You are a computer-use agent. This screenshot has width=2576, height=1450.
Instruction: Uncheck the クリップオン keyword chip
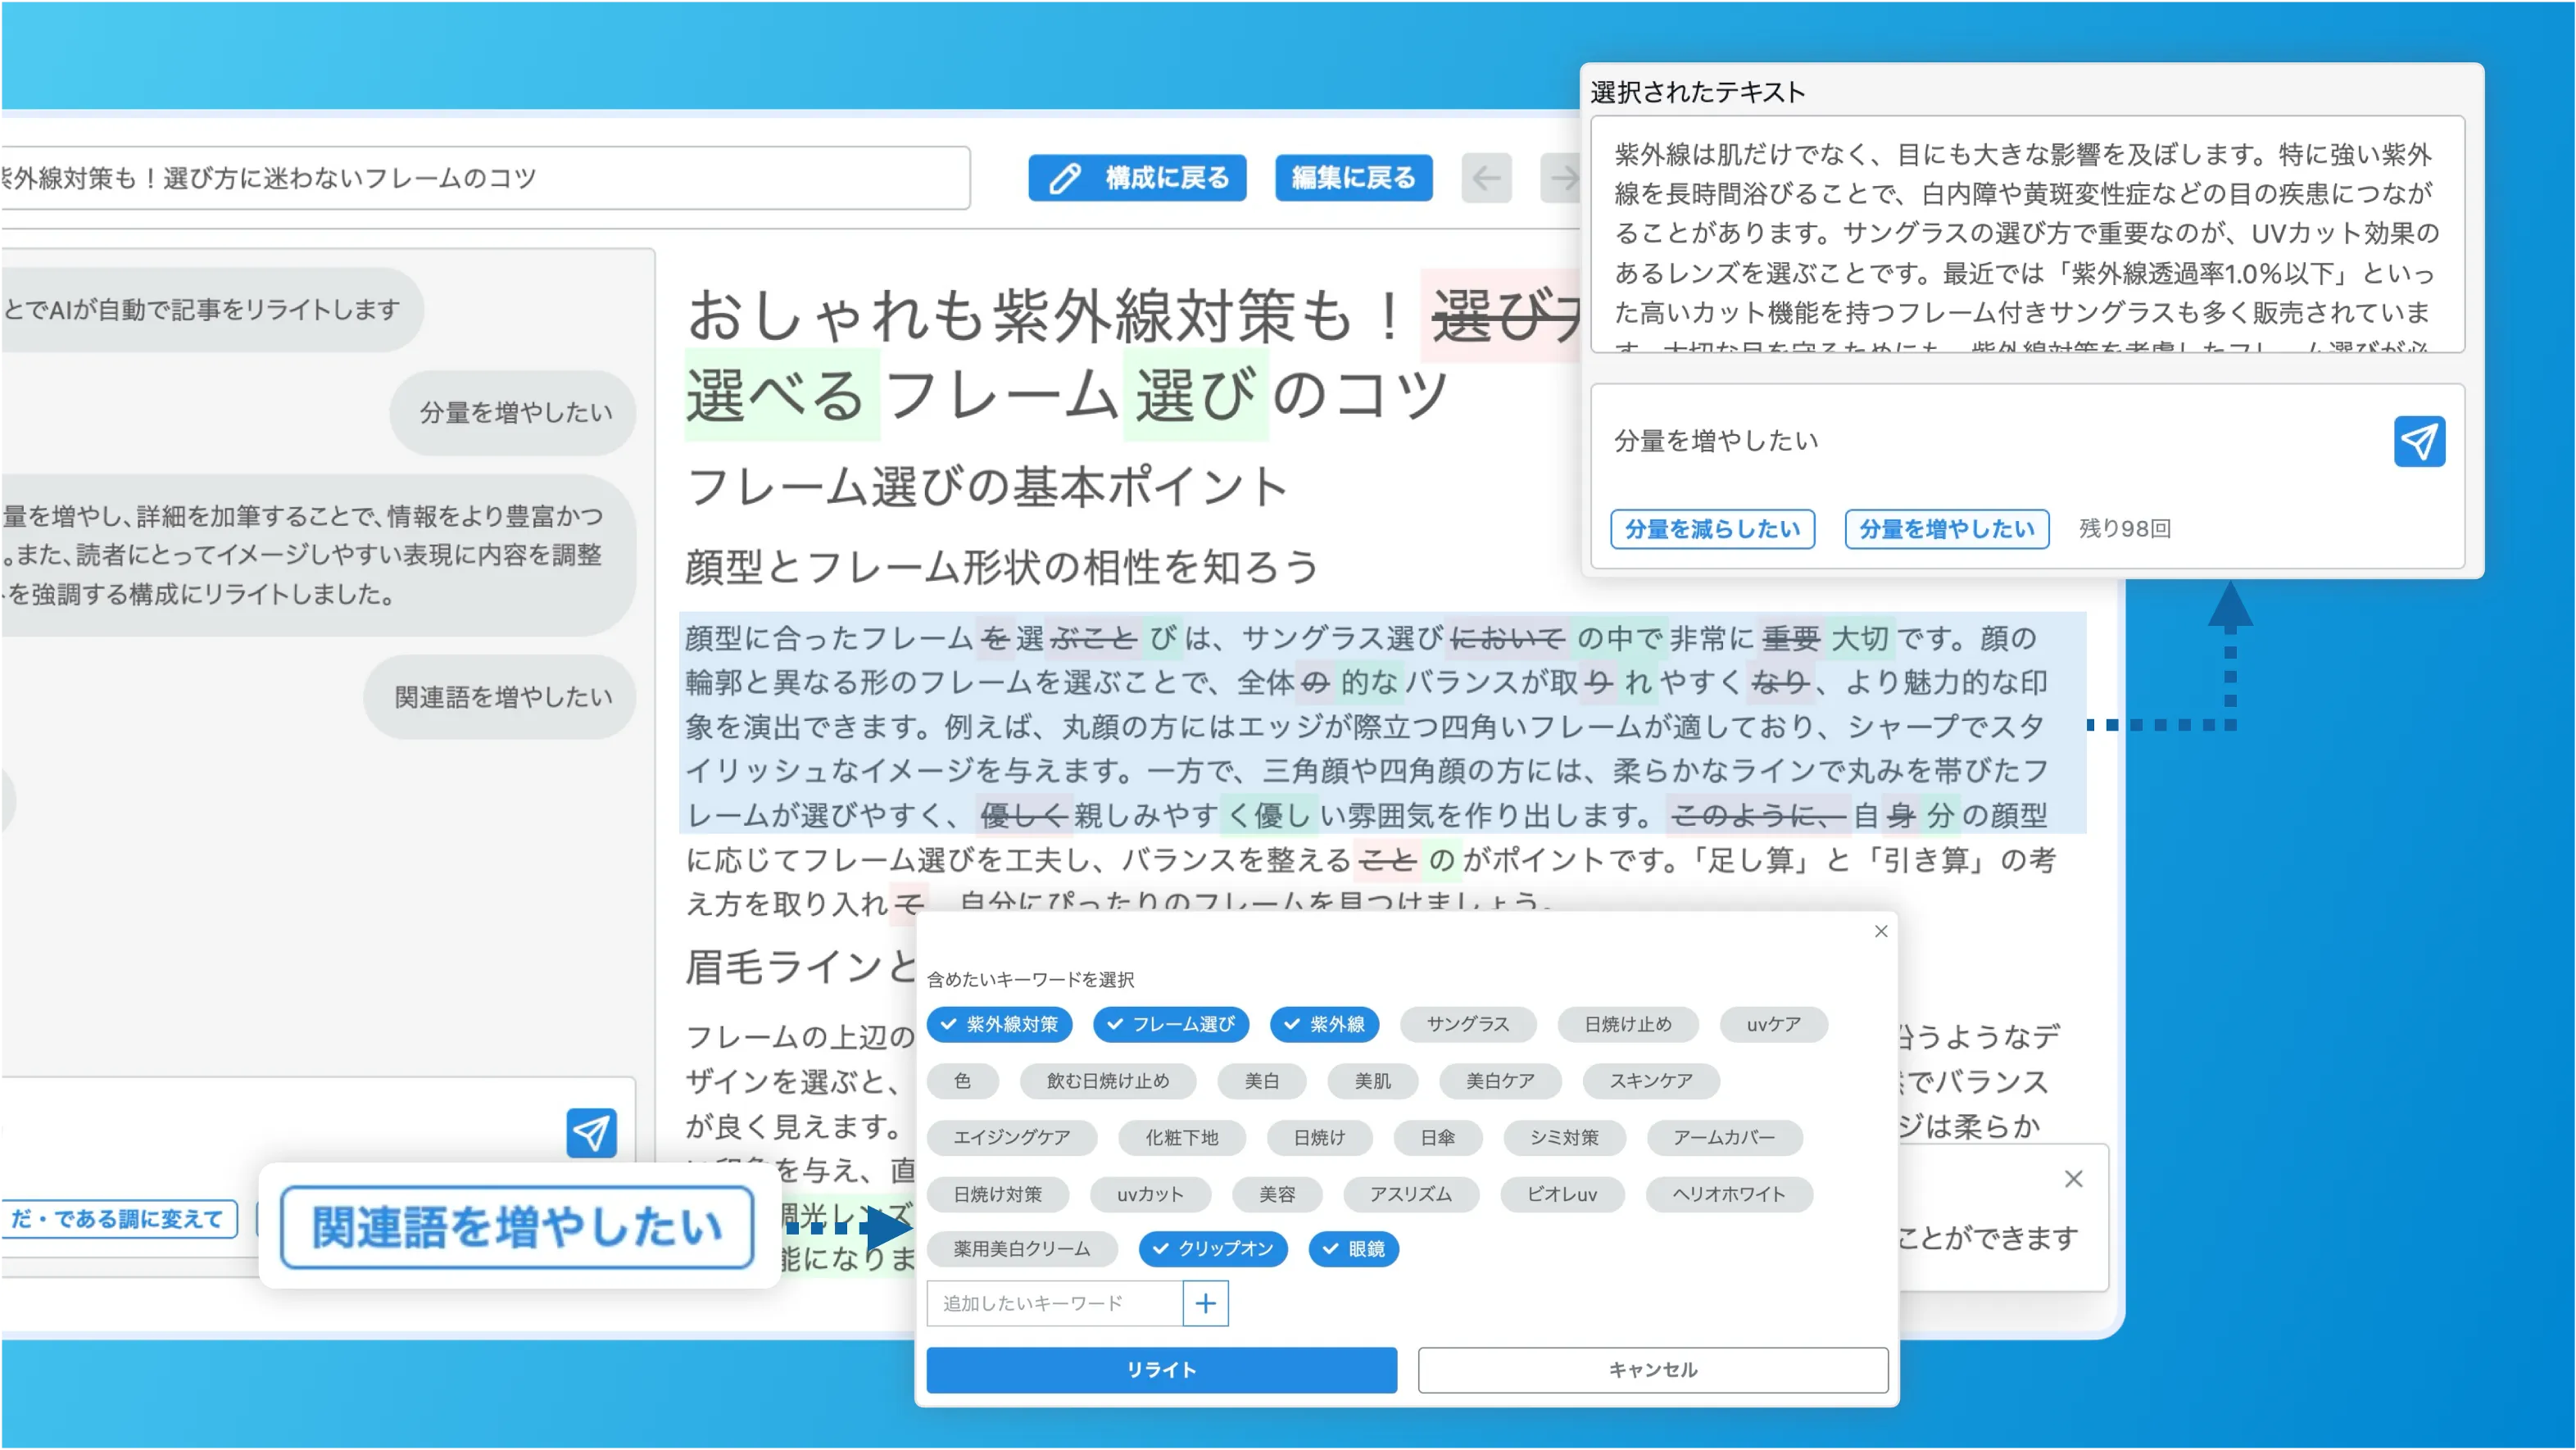click(1212, 1248)
